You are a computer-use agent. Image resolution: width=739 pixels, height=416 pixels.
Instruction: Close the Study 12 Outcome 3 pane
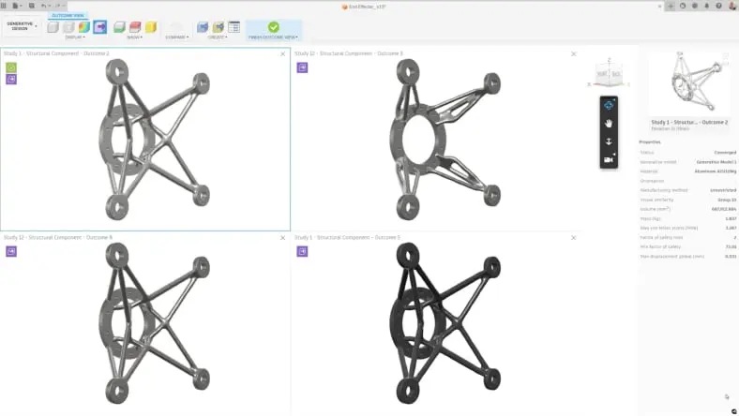tap(574, 53)
